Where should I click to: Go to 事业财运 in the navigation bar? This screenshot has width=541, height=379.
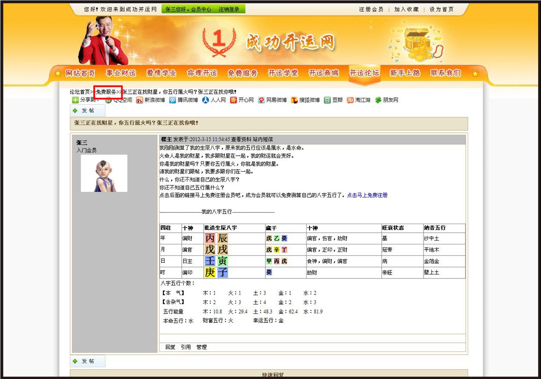(x=121, y=73)
